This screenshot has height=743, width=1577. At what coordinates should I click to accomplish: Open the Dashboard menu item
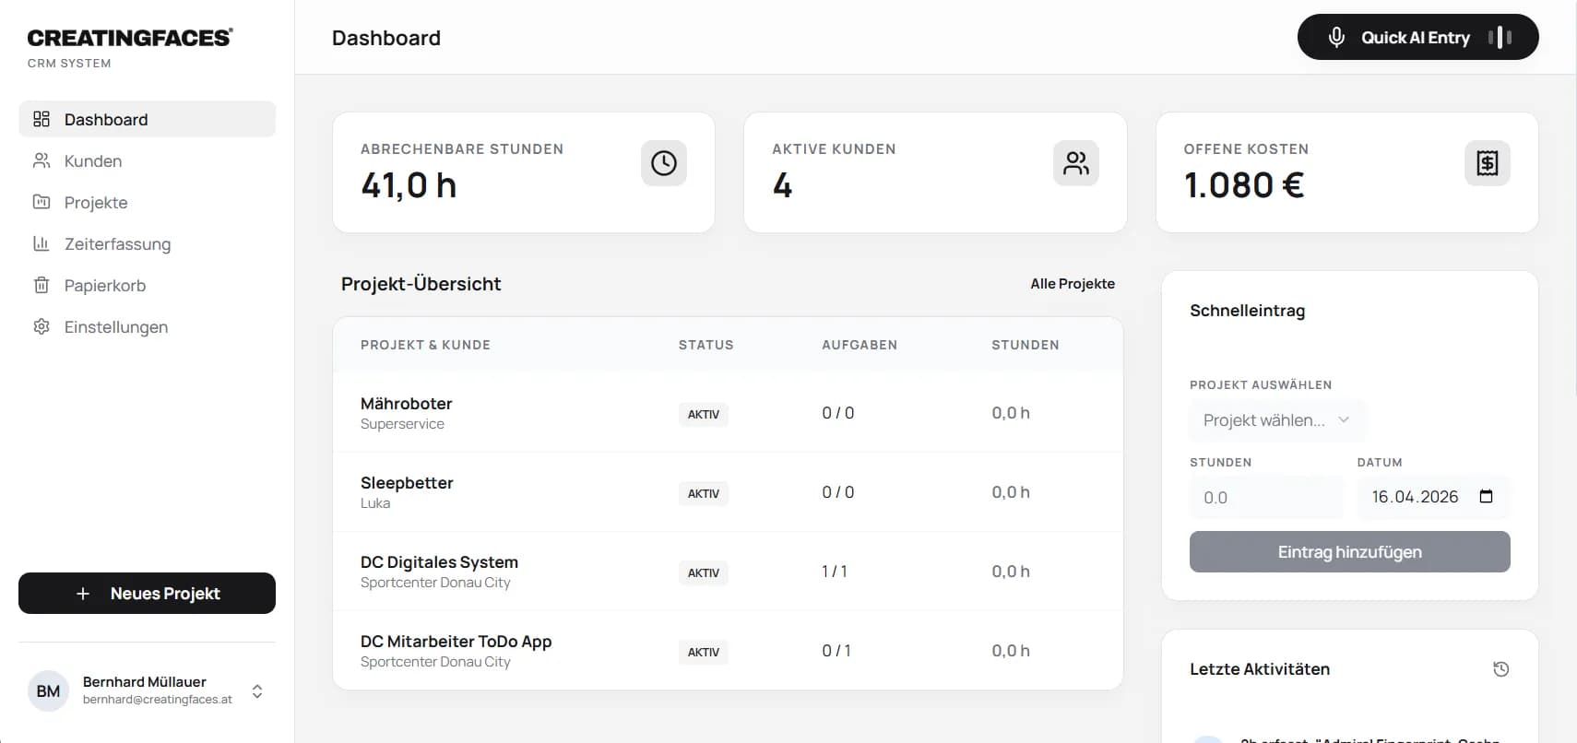click(147, 119)
